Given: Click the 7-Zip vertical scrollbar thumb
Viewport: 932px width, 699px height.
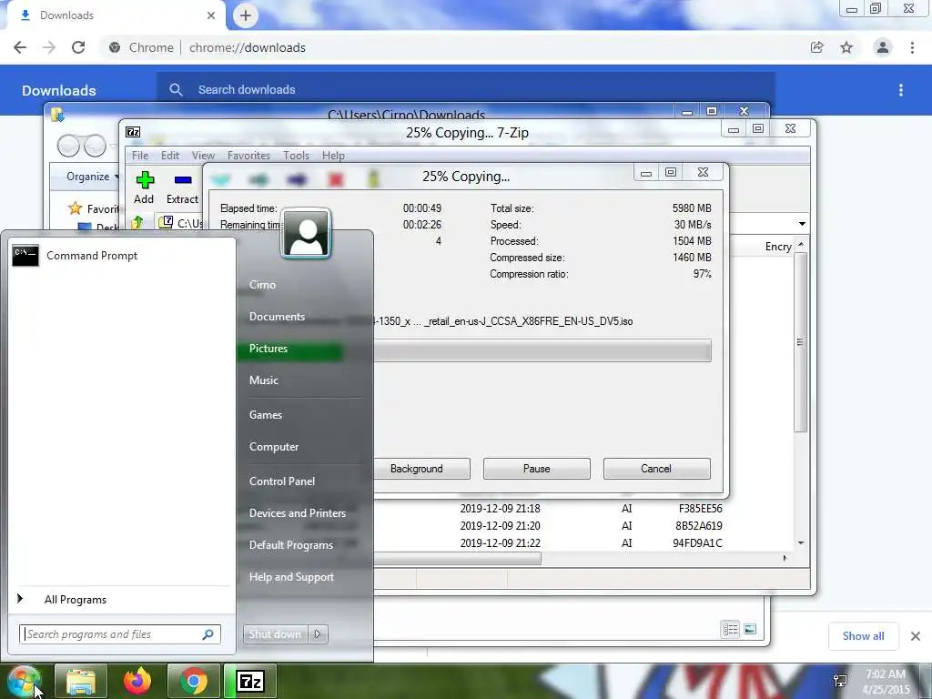Looking at the screenshot, I should tap(800, 342).
